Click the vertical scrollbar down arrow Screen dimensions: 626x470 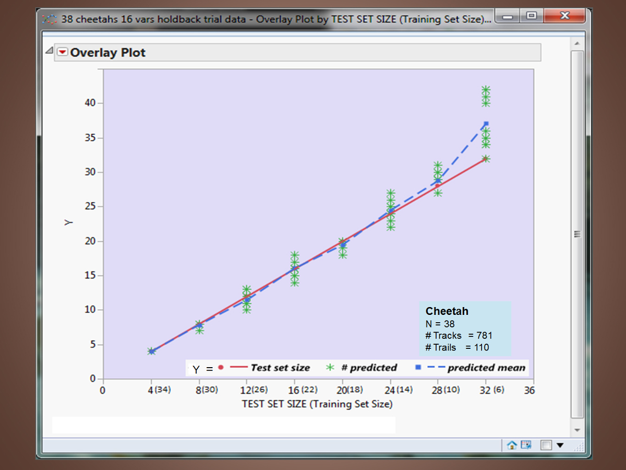(x=577, y=430)
